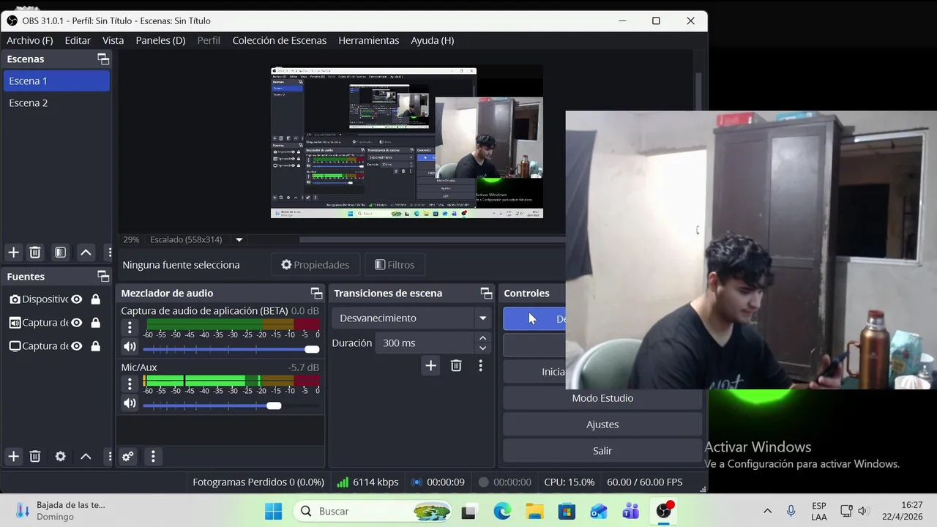Toggle visibility of Dispositivo source
Image resolution: width=937 pixels, height=527 pixels.
pyautogui.click(x=76, y=299)
